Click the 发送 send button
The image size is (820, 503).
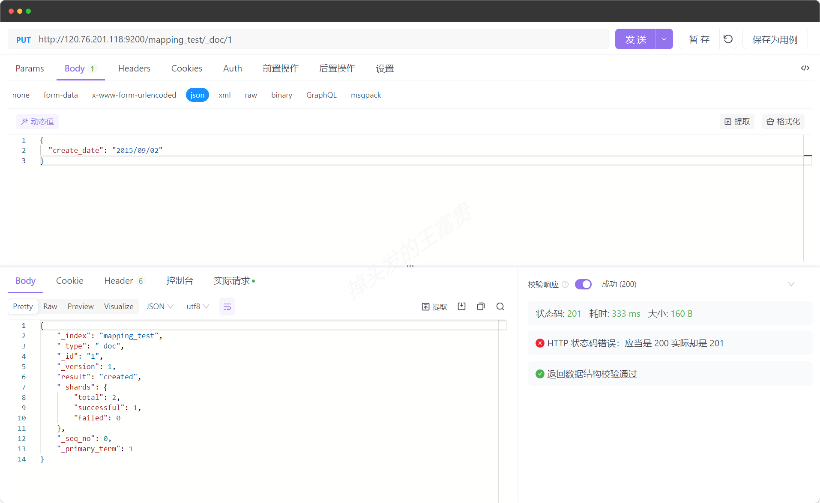635,39
